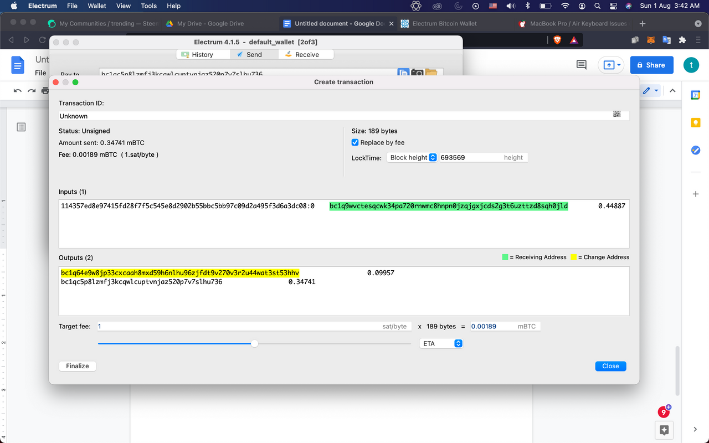Open a new browser tab
Screen dimensions: 709x443
point(643,23)
